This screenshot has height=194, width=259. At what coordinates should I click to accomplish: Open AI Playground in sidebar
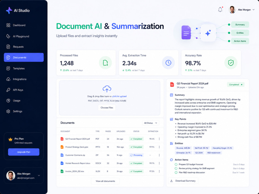tap(24, 36)
